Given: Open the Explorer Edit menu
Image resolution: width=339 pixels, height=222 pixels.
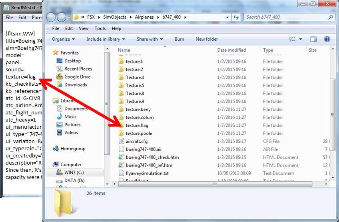Looking at the screenshot, I should coord(69,28).
